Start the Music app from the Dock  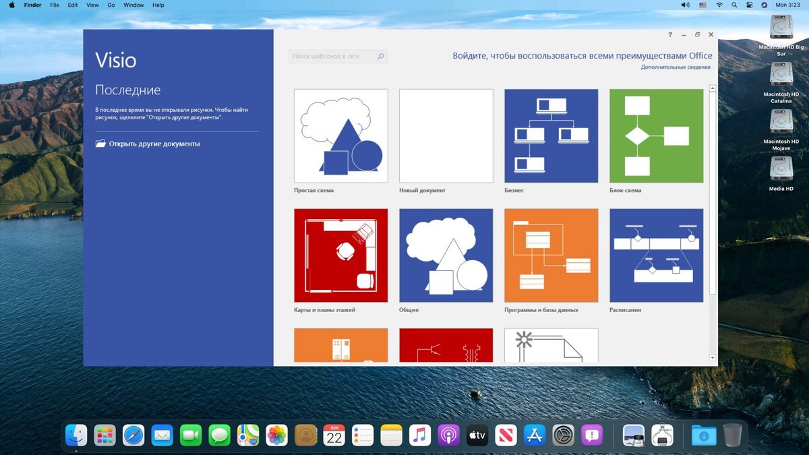(420, 435)
